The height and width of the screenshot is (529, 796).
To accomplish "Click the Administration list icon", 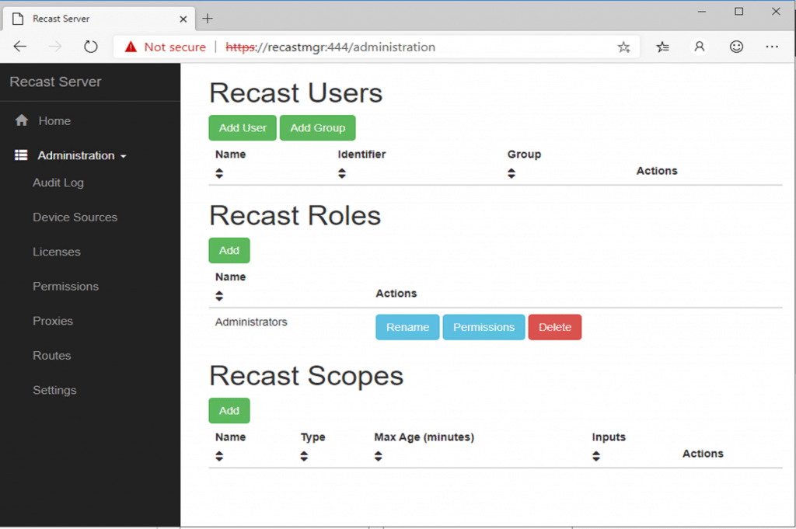I will pos(21,155).
